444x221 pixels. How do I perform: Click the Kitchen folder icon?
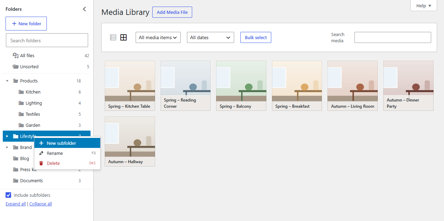coord(21,92)
